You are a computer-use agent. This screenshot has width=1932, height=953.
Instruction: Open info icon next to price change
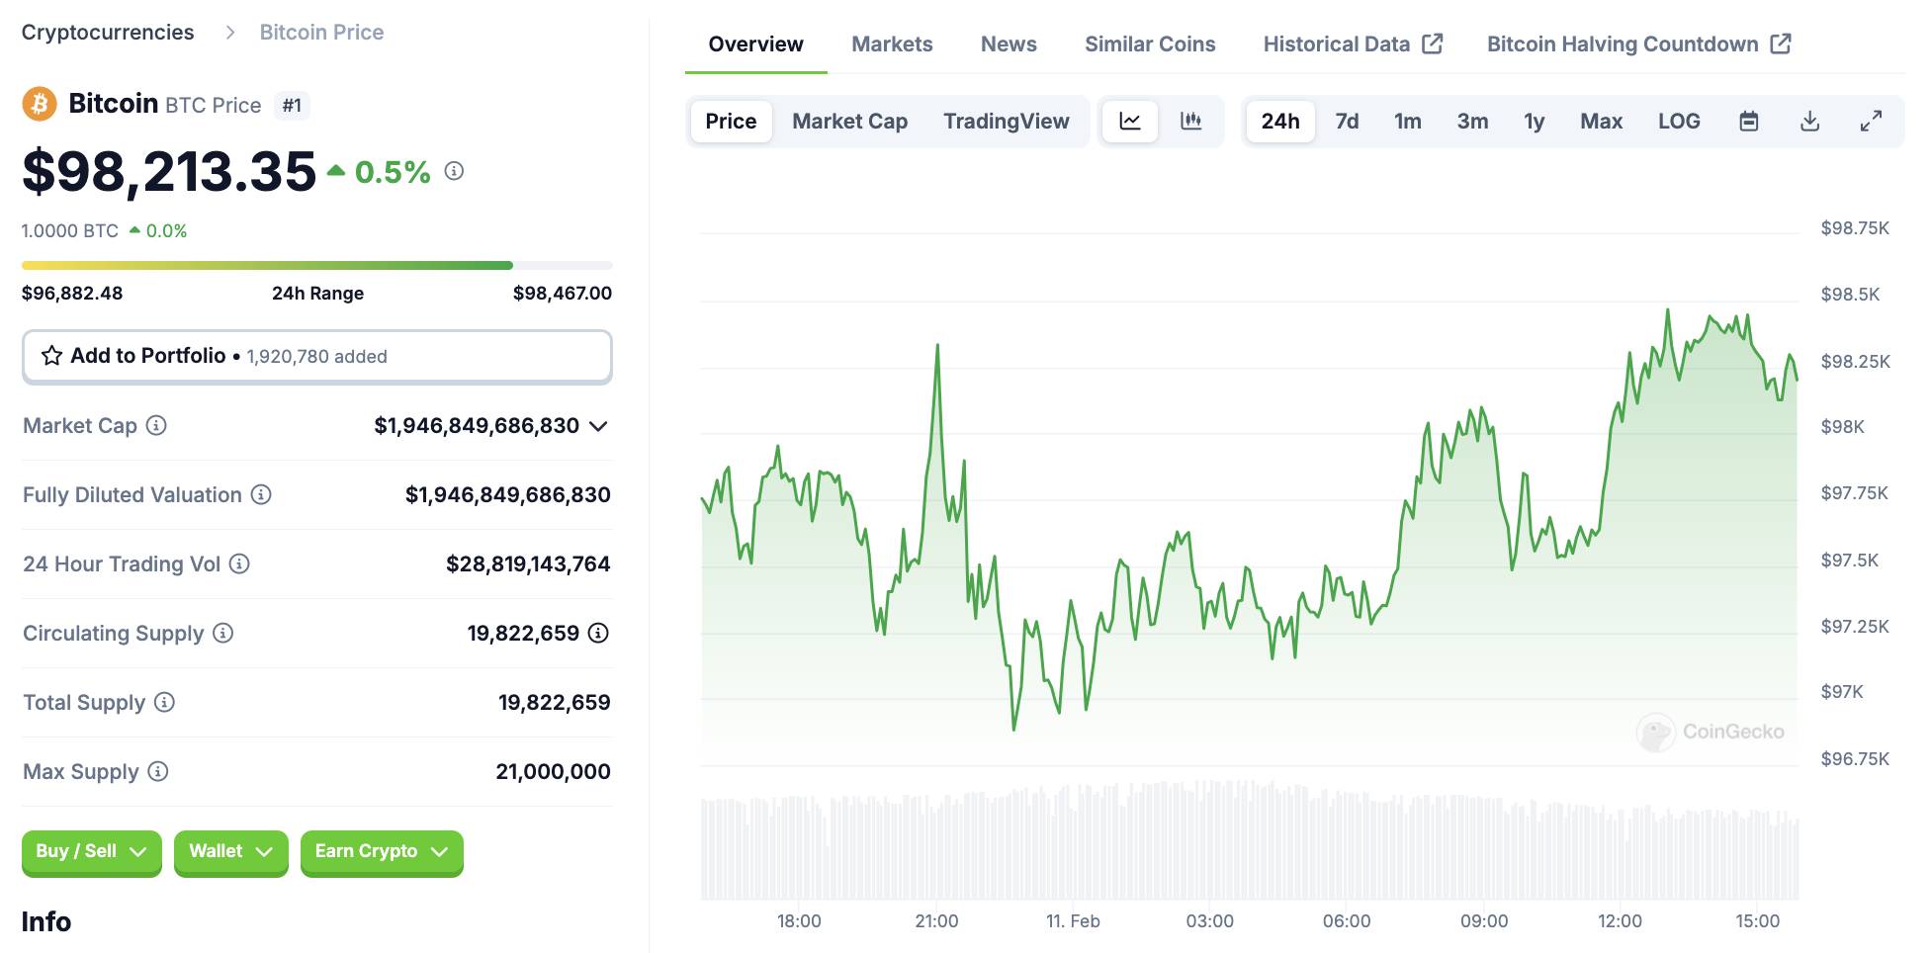pyautogui.click(x=454, y=171)
